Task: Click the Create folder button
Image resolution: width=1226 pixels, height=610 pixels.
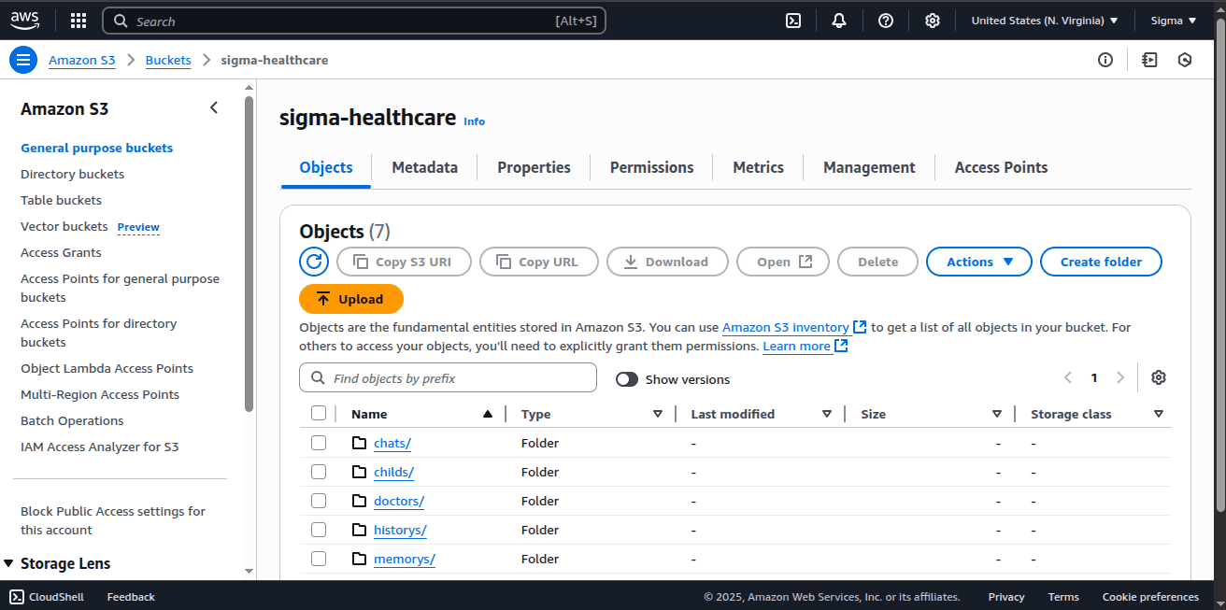Action: (x=1101, y=262)
